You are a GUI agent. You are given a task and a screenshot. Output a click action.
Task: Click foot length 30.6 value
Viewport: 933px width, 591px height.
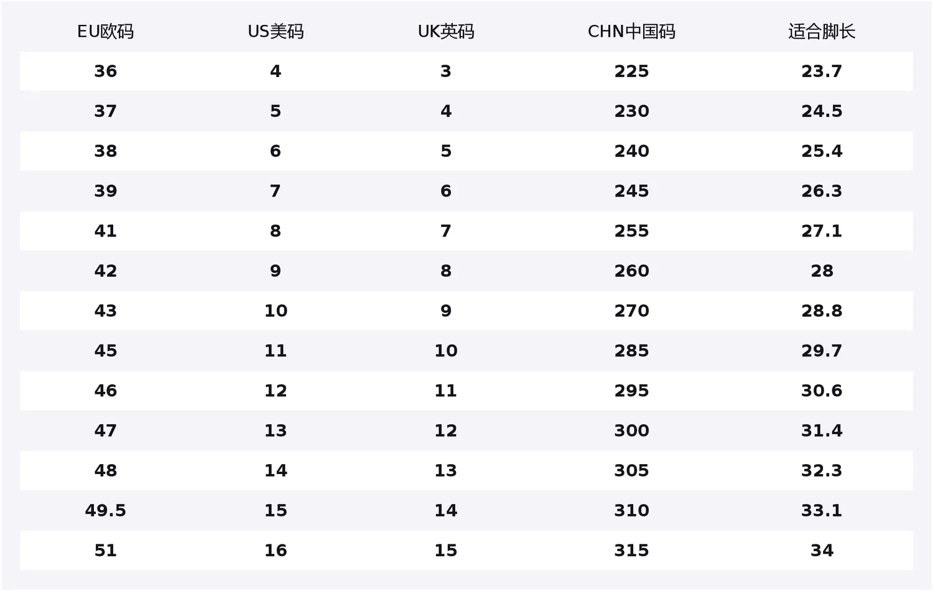point(822,391)
